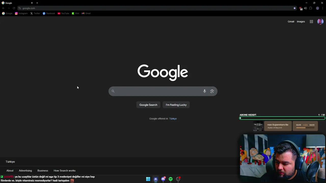The height and width of the screenshot is (183, 326).
Task: Open the Google apps grid
Action: [311, 22]
